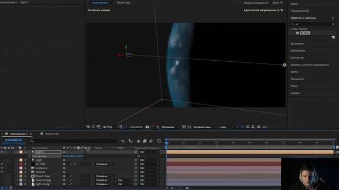Click VC ORB layer red label swatch

pyautogui.click(x=21, y=164)
